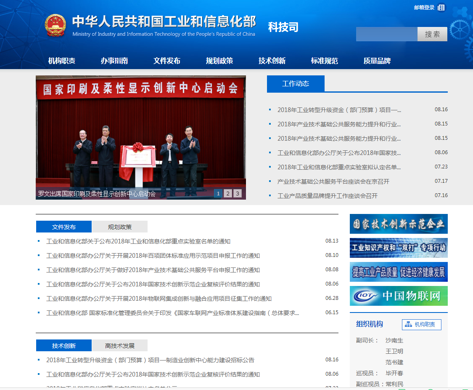This screenshot has height=390, width=473.
Task: Open 08.06 notice in 文件发布 list on 复核评价结果
Action: 153,284
